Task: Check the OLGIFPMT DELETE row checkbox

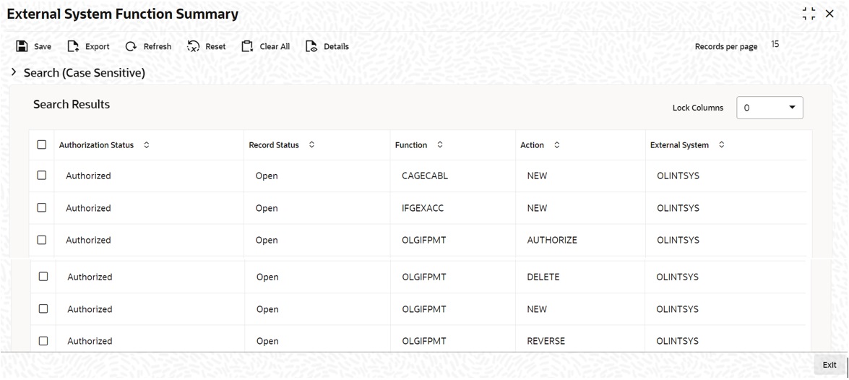Action: (43, 277)
